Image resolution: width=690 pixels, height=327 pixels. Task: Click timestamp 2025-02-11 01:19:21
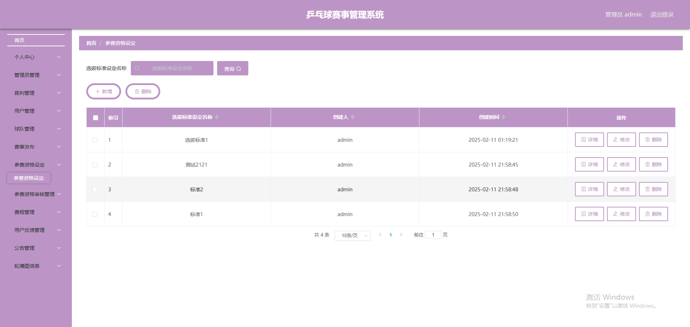click(x=493, y=140)
